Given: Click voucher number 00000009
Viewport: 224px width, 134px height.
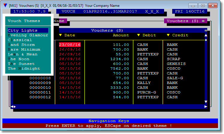Looking at the screenshot, I should [x=40, y=83].
